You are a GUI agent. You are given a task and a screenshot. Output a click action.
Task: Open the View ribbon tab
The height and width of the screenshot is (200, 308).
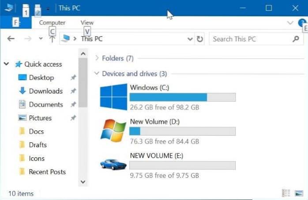[x=87, y=22]
